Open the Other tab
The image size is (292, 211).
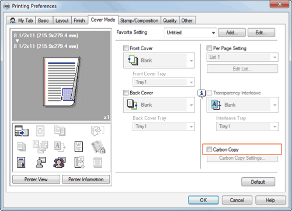pos(187,20)
